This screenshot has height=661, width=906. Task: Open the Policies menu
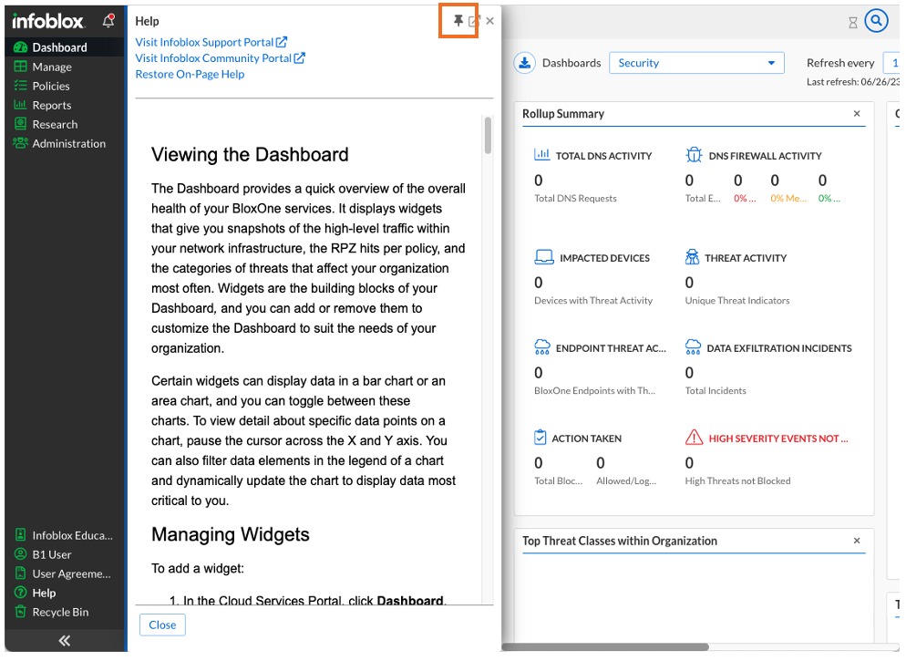click(51, 86)
